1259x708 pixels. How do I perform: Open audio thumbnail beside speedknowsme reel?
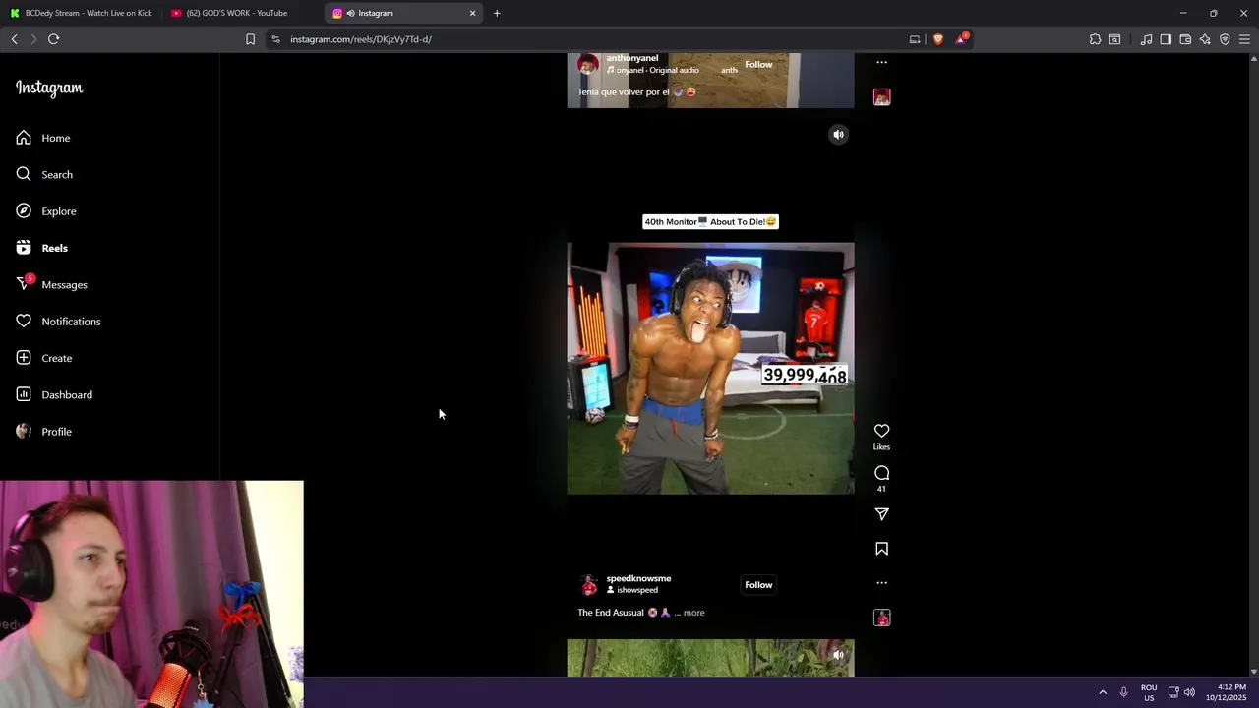[x=881, y=618]
